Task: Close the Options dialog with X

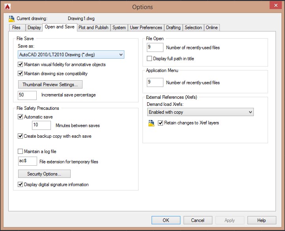Action: click(x=276, y=5)
